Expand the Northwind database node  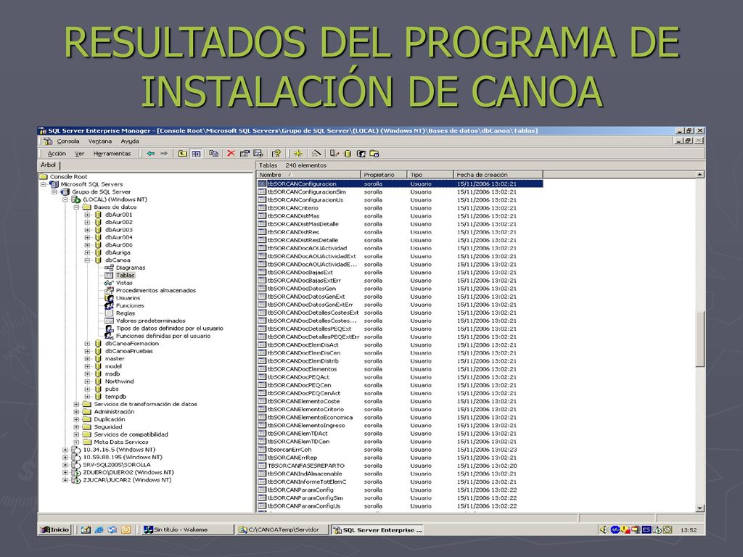click(87, 381)
